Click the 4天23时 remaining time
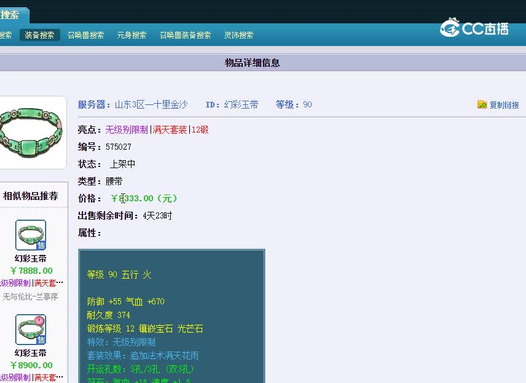Screen dimensions: 526x383 pyautogui.click(x=157, y=215)
